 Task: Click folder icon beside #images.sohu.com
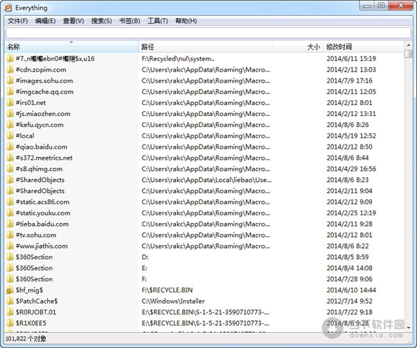tap(10, 81)
